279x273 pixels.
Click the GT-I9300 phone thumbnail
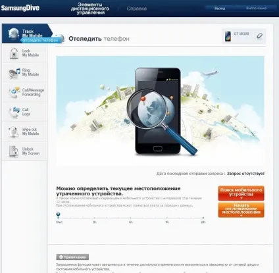(228, 36)
